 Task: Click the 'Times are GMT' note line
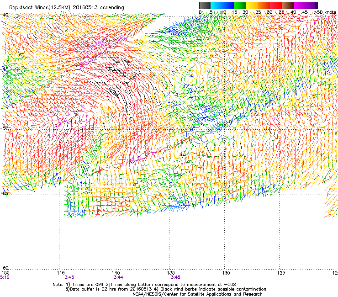tap(144, 285)
